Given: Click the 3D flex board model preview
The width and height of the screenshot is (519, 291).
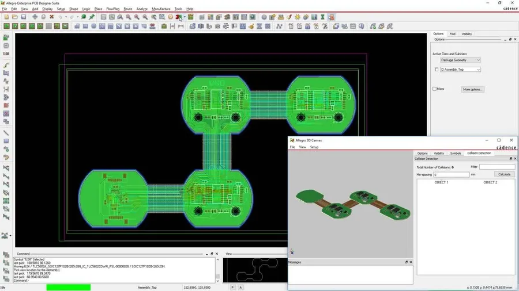Looking at the screenshot, I should [353, 205].
